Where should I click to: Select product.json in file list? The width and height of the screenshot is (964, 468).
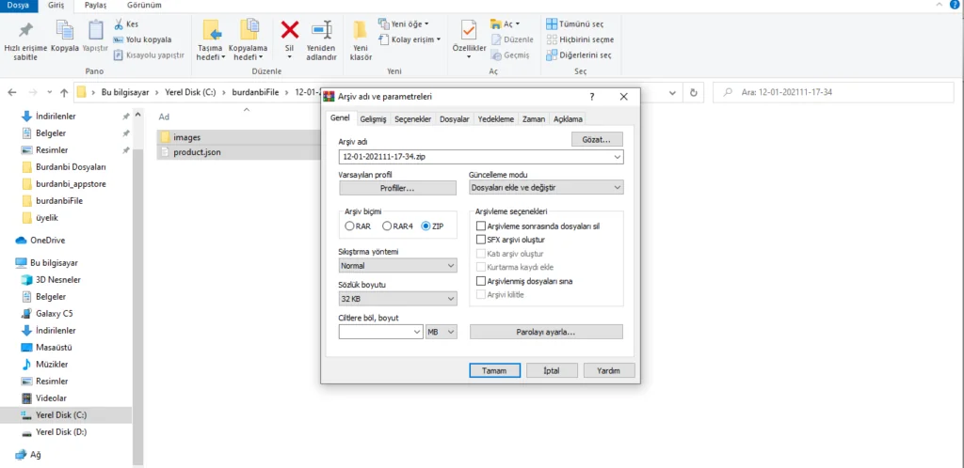197,151
